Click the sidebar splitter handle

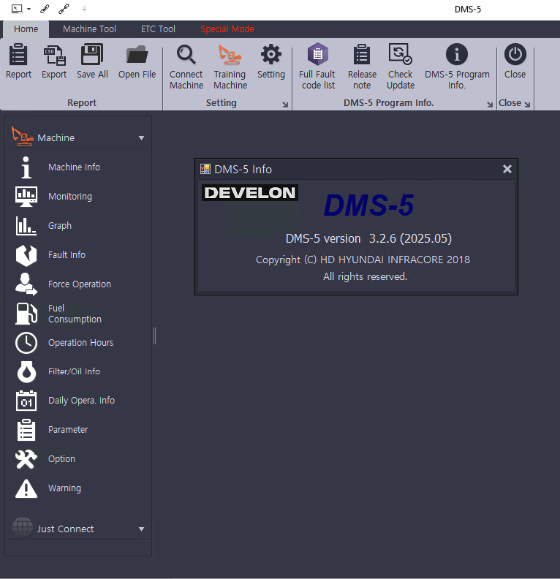(x=155, y=336)
